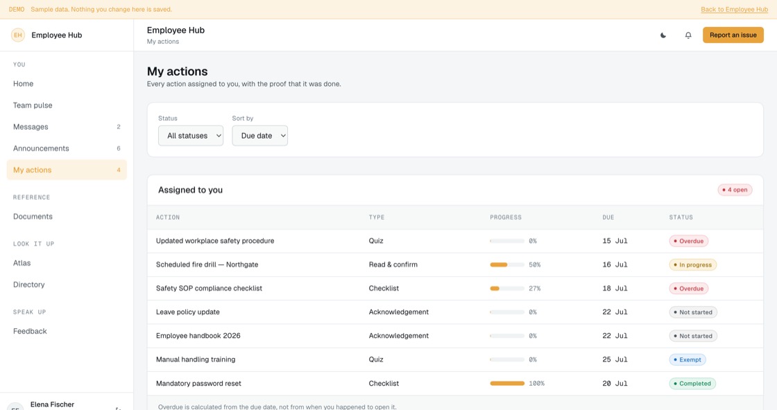Click Read & confirm type cell

pos(393,265)
